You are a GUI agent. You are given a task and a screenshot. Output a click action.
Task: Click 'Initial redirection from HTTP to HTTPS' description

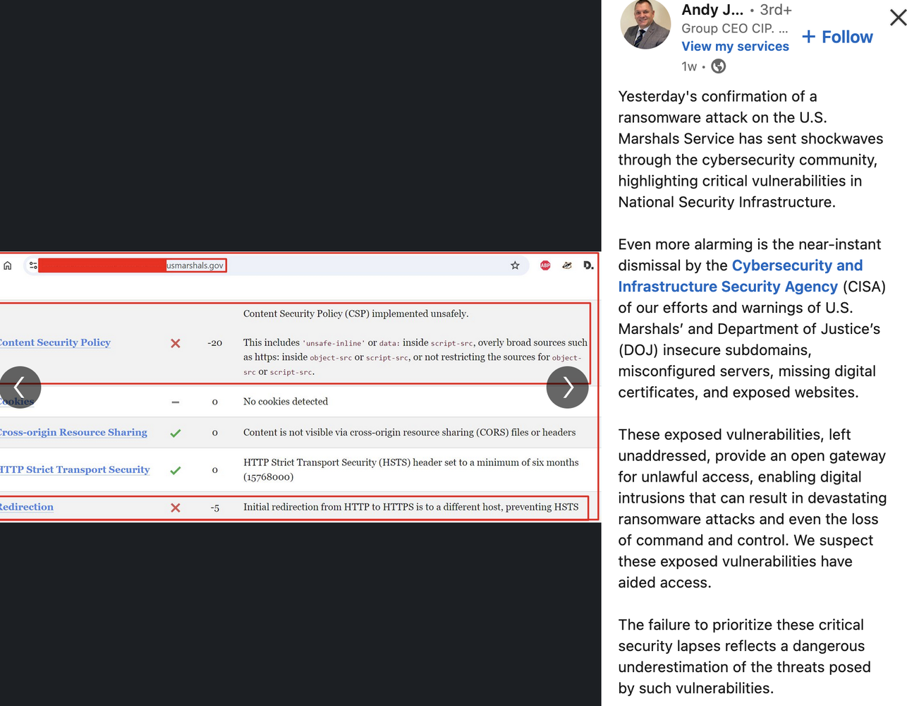[x=411, y=507]
